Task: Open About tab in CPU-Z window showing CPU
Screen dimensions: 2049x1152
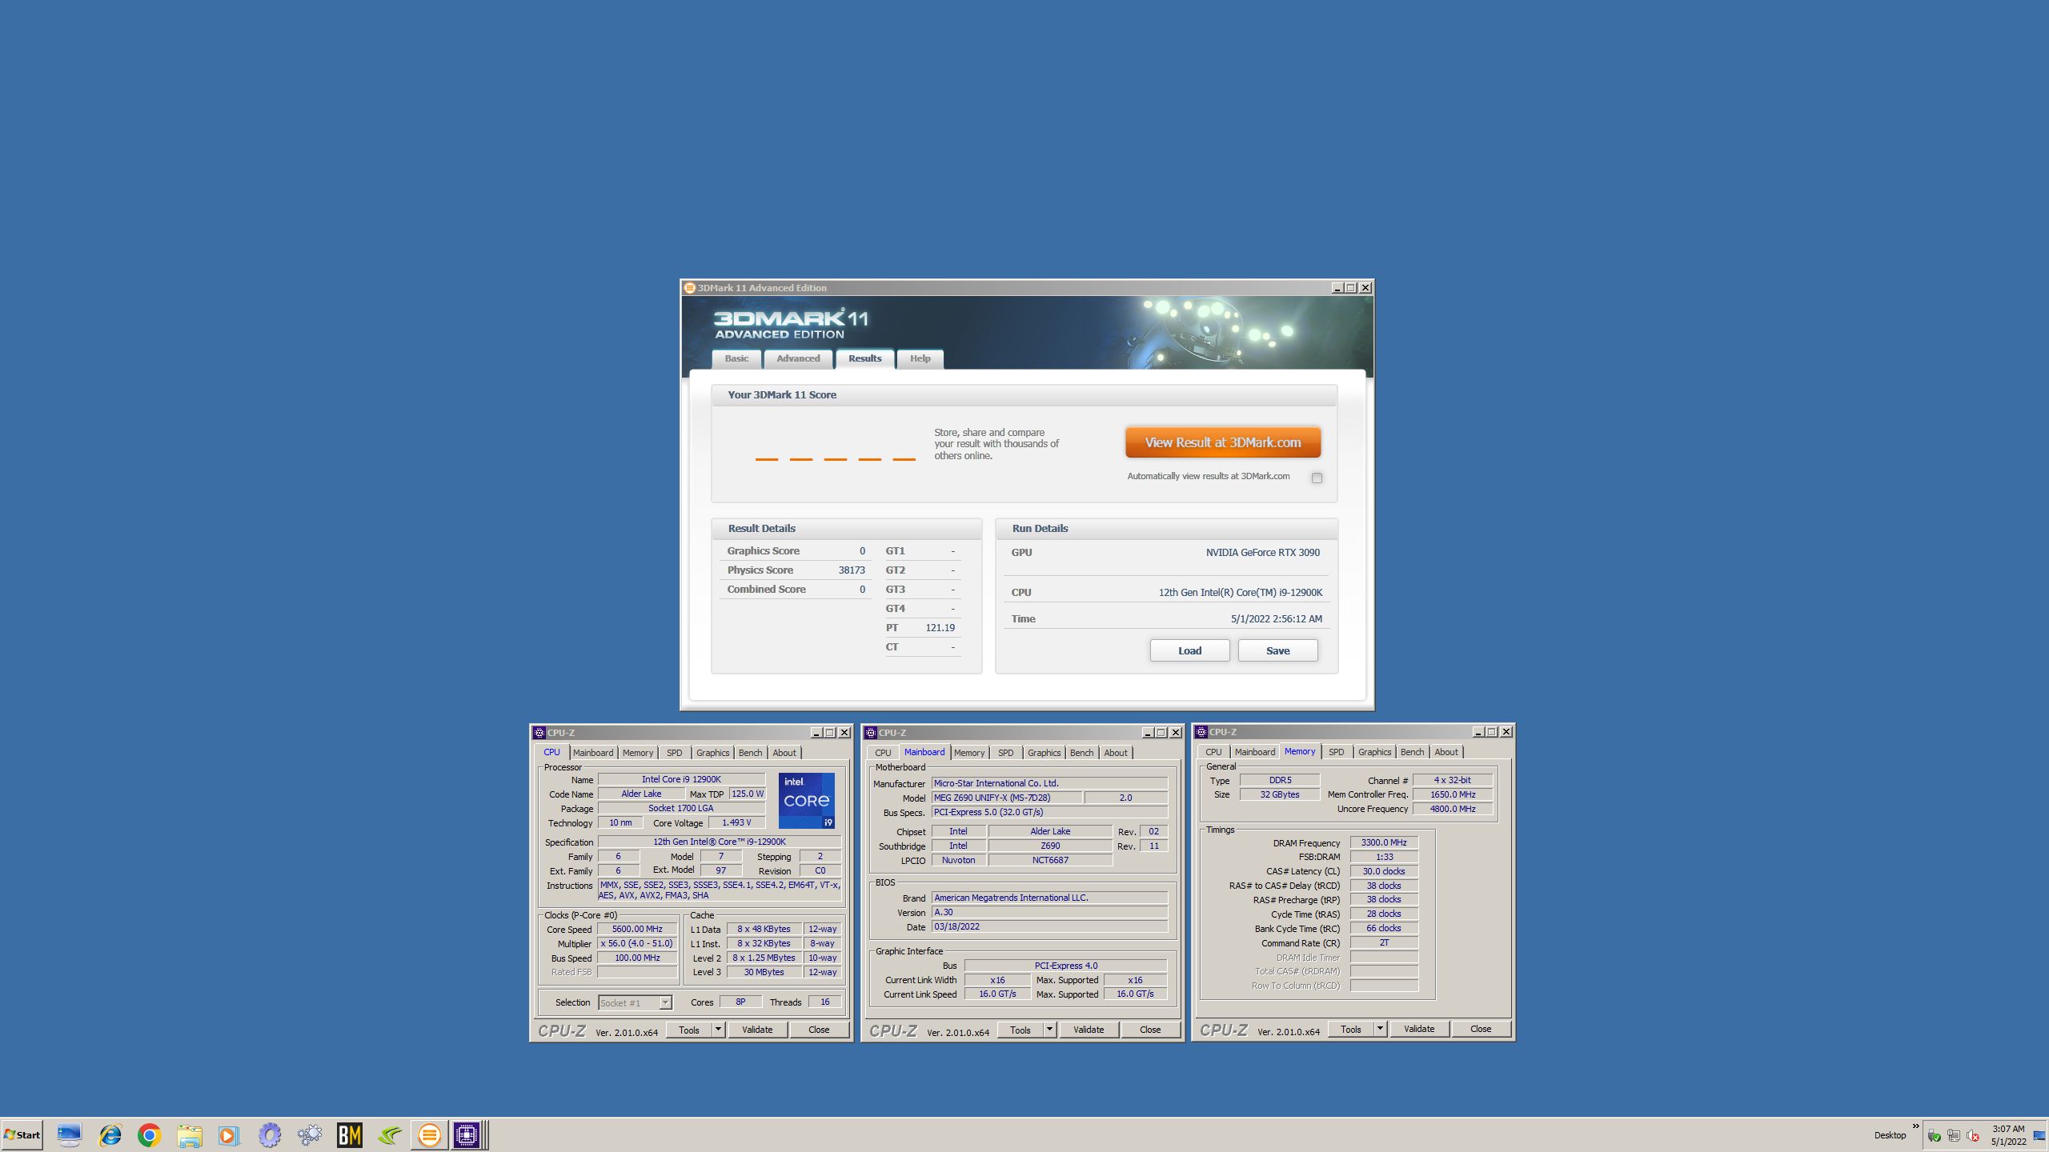Action: pyautogui.click(x=784, y=753)
